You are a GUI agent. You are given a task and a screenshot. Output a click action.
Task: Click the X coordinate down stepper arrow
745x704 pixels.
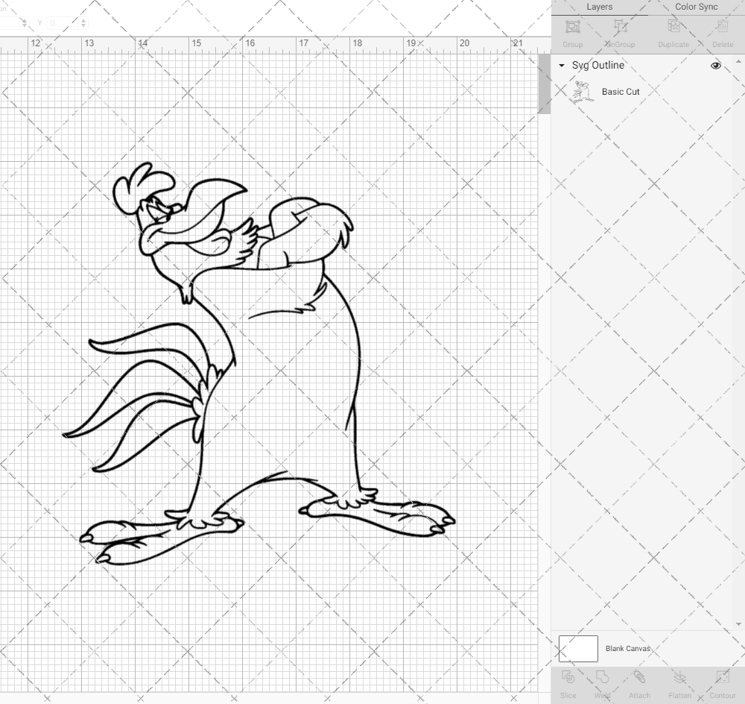[25, 26]
